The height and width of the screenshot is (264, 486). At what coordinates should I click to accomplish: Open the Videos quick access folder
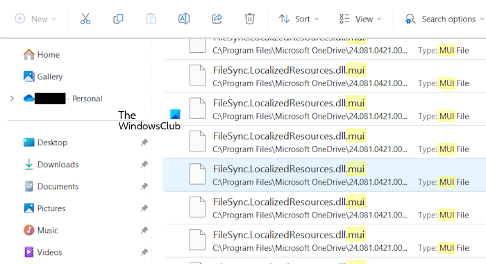(49, 252)
